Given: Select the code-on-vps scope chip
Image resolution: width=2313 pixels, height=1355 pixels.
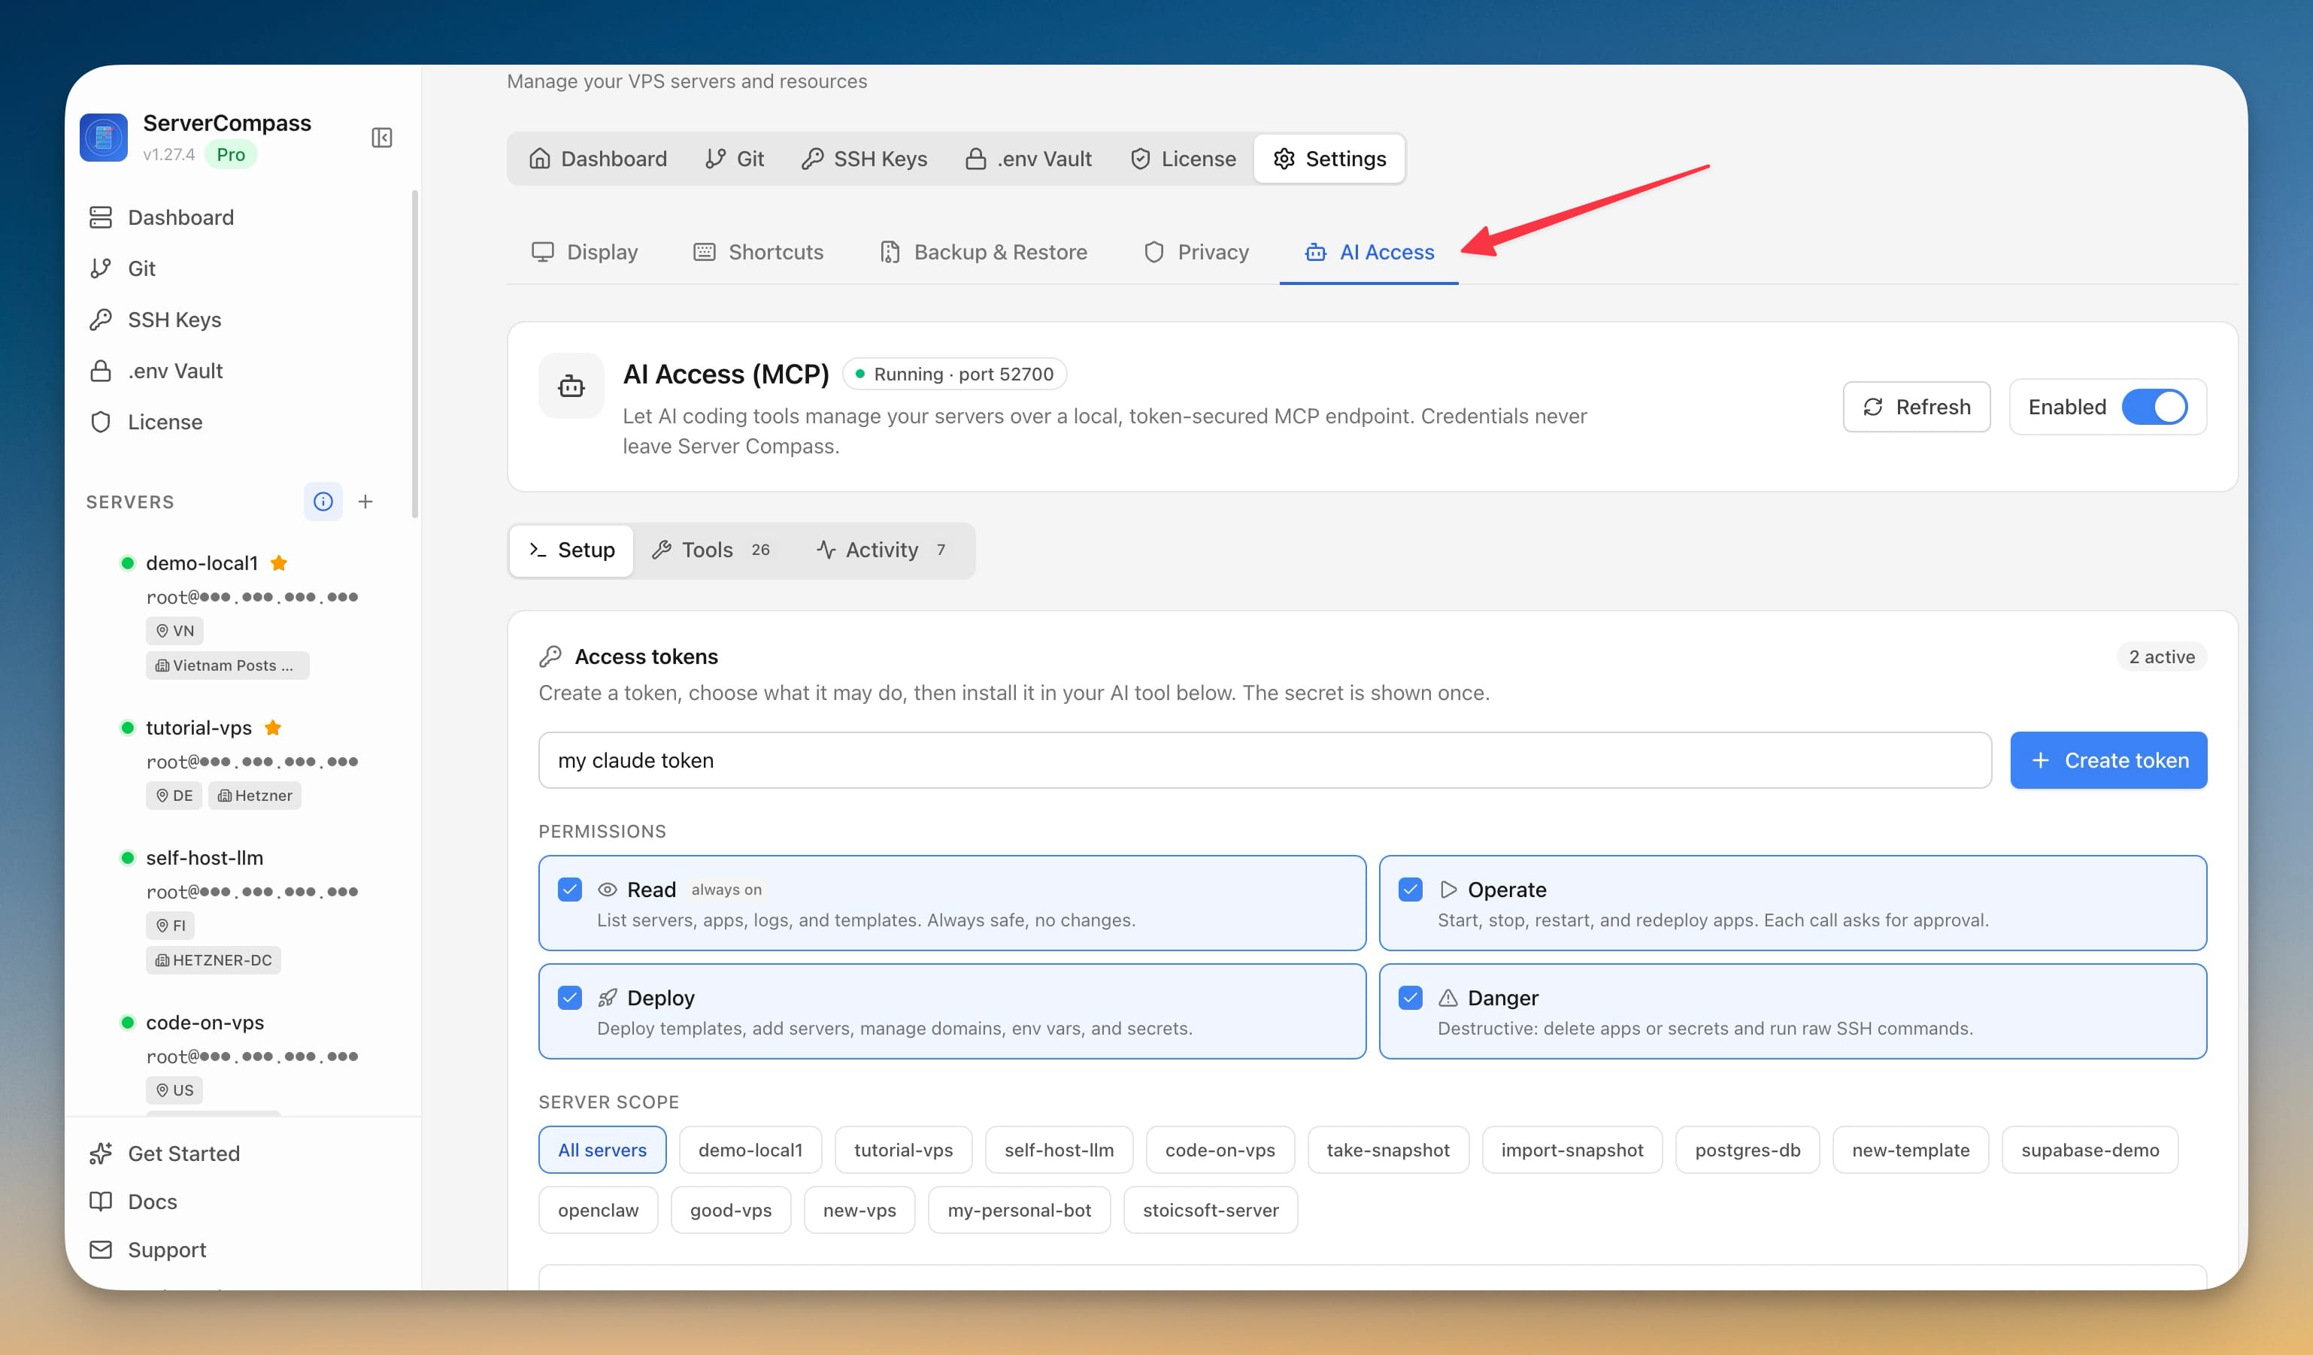Looking at the screenshot, I should point(1220,1150).
